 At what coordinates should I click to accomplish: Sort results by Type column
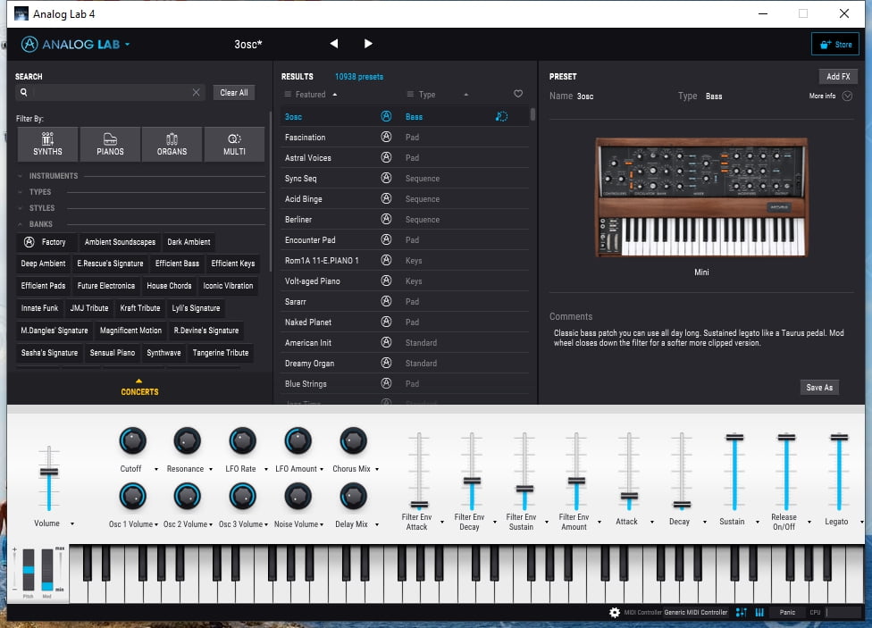click(426, 95)
